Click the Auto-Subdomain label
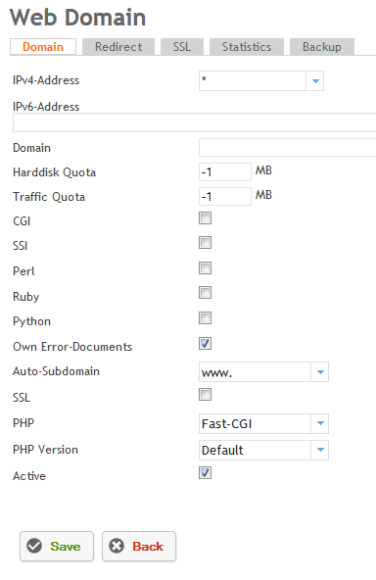376x580 pixels. [x=56, y=371]
